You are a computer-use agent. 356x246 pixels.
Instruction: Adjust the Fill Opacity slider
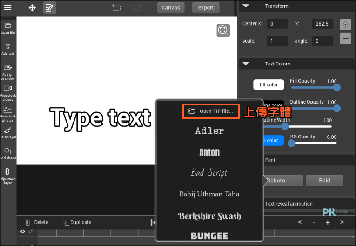point(316,87)
